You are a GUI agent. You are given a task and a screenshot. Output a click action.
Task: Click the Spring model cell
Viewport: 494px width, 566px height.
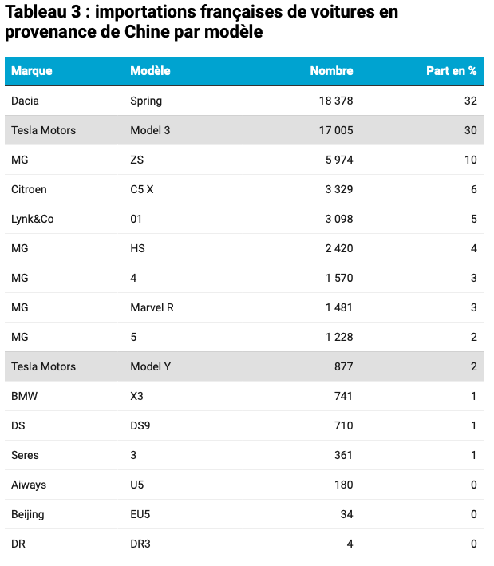pos(146,101)
